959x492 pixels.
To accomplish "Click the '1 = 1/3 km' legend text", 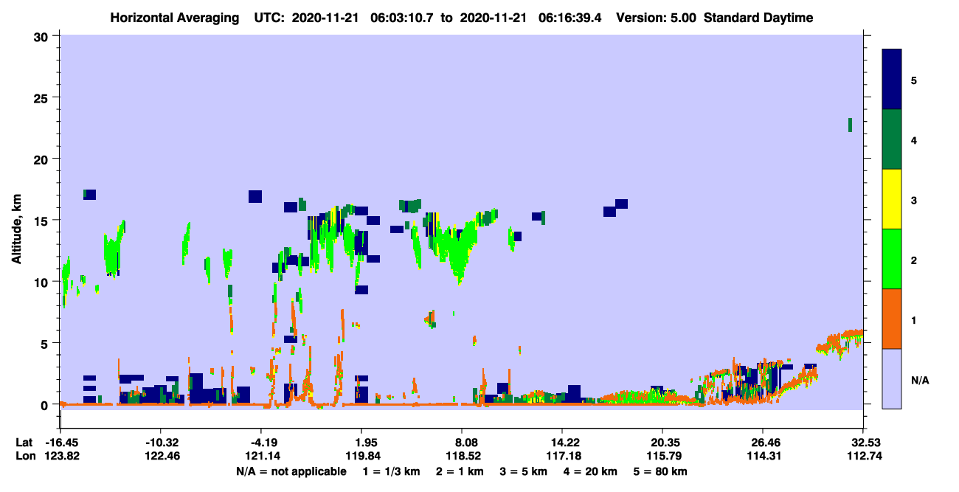I will [392, 471].
